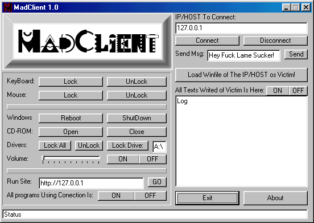Click the KeyBoard Lock button
The image size is (314, 223).
[x=71, y=82]
